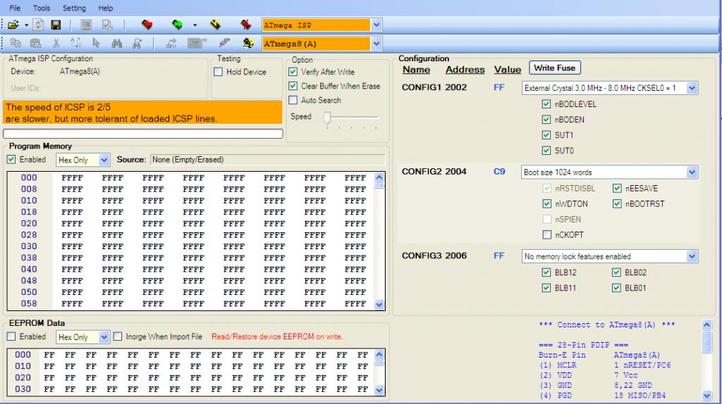The image size is (722, 404).
Task: Open the Tools menu
Action: (41, 8)
